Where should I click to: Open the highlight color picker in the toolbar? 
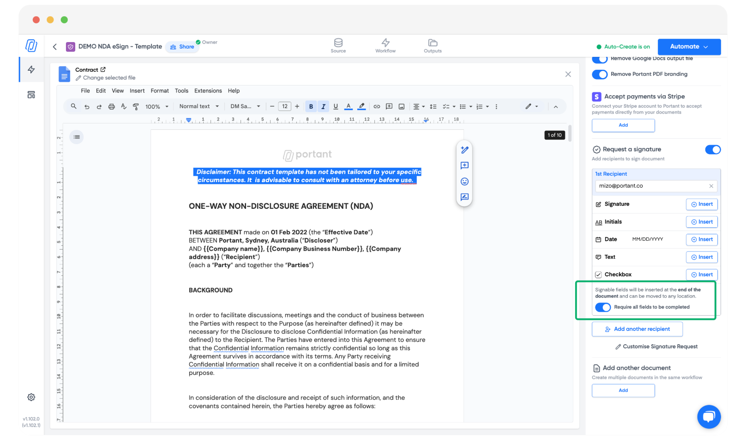361,106
